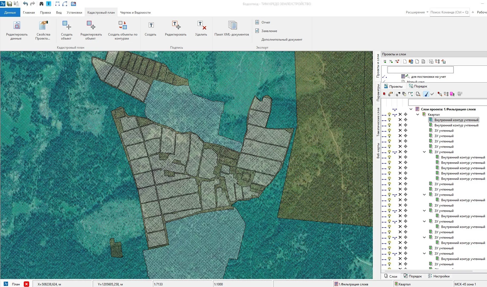Collapse the 'Квартал' tree node

[418, 114]
